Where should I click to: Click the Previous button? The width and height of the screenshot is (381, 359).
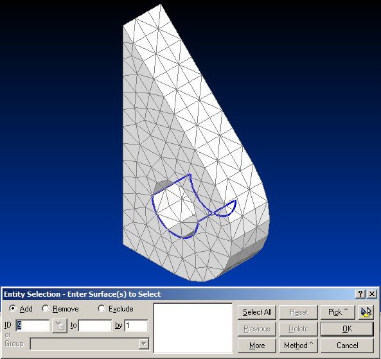257,329
